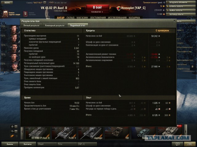Open the ДОСТИЖЕНИЯ tab

pyautogui.click(x=98, y=18)
